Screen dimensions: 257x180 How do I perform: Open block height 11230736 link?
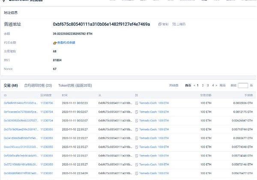(47, 103)
